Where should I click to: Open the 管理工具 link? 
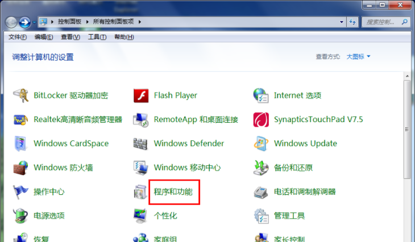click(289, 216)
